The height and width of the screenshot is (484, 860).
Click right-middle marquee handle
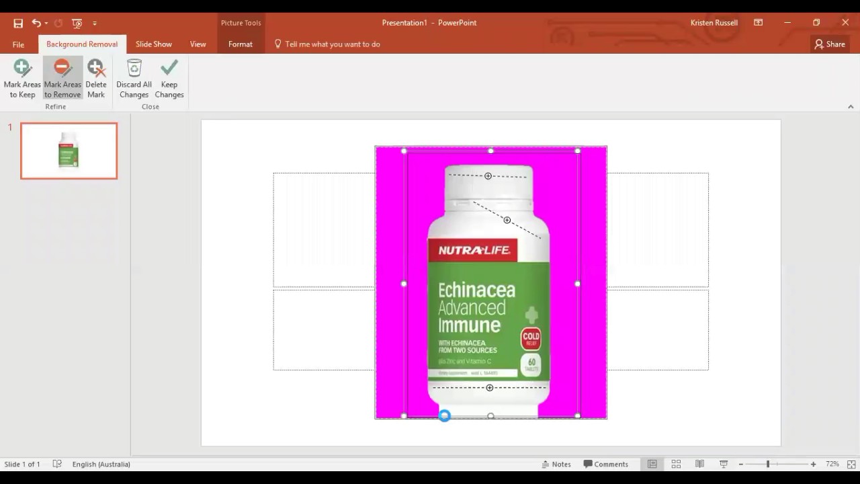tap(578, 284)
